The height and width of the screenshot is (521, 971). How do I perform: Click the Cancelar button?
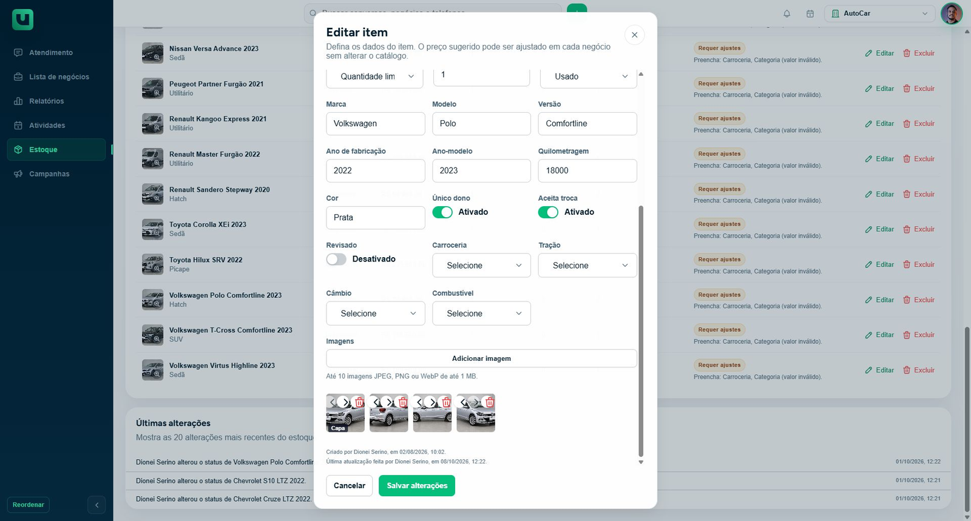coord(350,486)
